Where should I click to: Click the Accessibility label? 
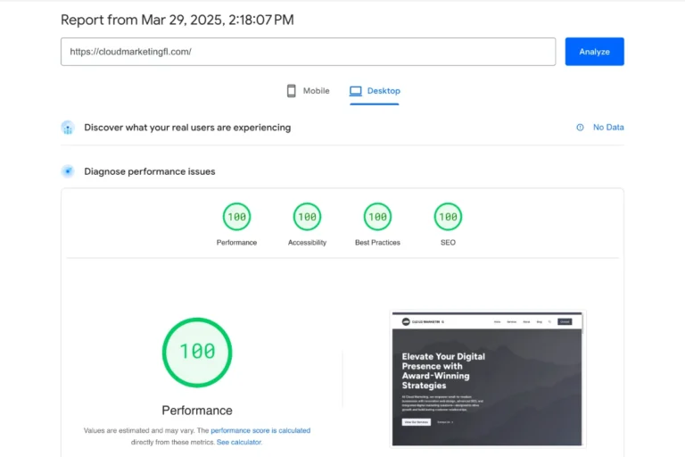pos(307,242)
